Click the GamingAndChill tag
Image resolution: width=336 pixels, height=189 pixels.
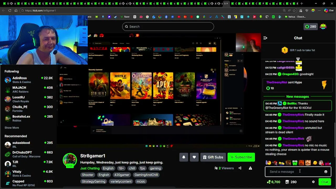tap(146, 175)
